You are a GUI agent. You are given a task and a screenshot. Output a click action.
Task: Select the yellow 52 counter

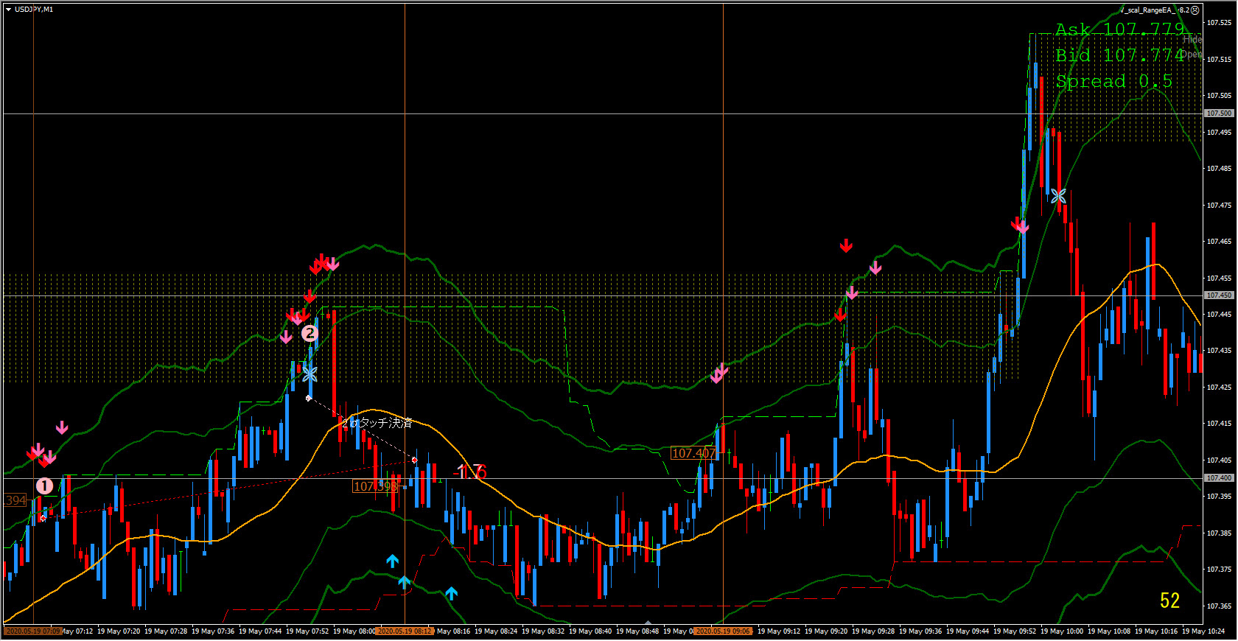[x=1169, y=601]
